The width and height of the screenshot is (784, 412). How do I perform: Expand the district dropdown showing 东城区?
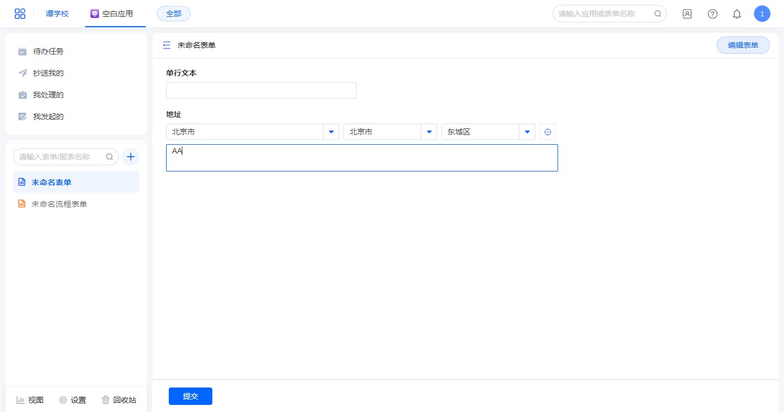pos(527,132)
